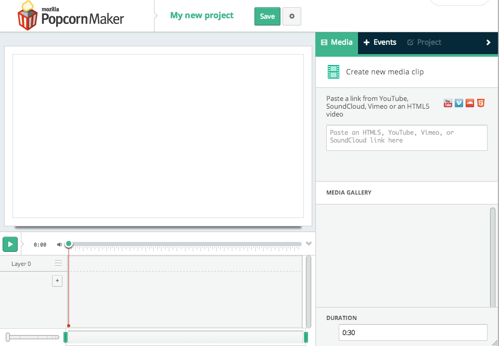Click the media link paste field

click(406, 138)
